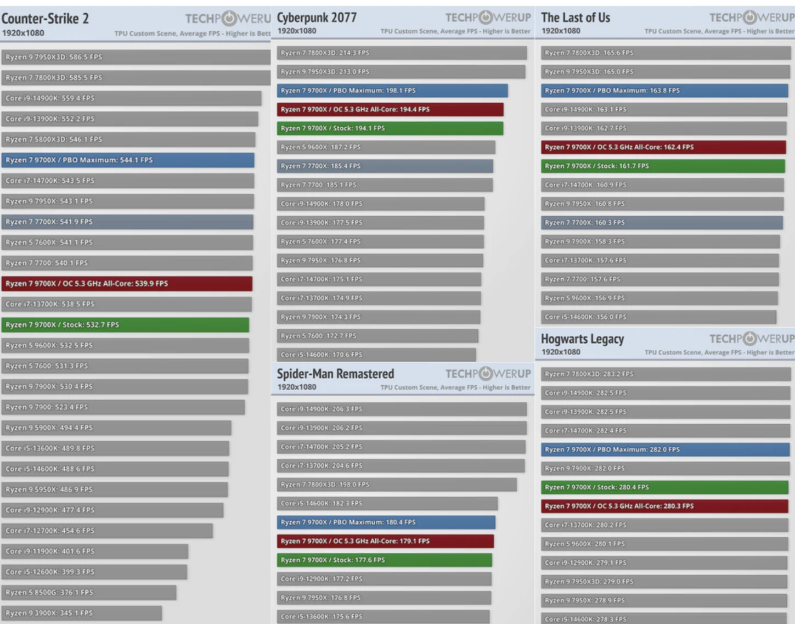
Task: Click the "Core i9-11900K: 401.6 FPS" bar
Action: [x=95, y=551]
